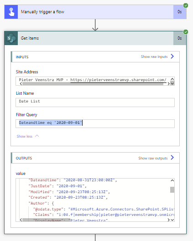Click the Filter Query field
This screenshot has height=241, width=193.
pos(95,123)
